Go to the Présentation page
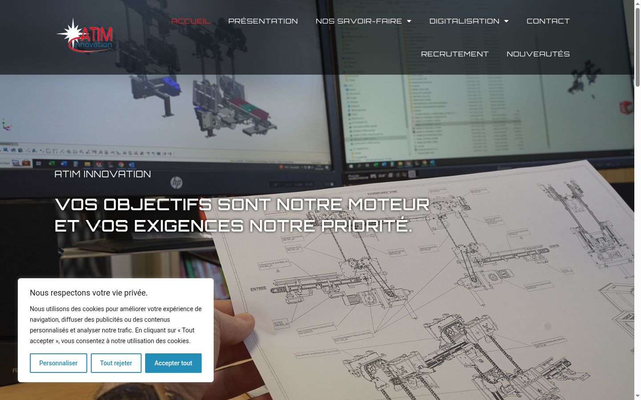Screen dimensions: 641x400 [x=263, y=21]
